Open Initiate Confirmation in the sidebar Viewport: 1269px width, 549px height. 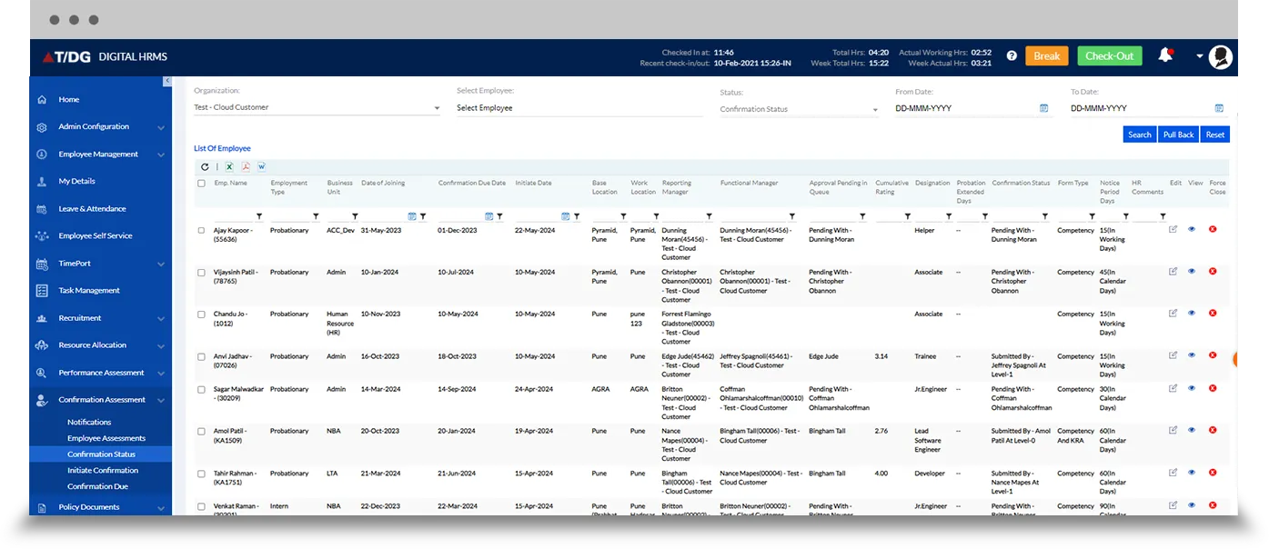point(103,471)
